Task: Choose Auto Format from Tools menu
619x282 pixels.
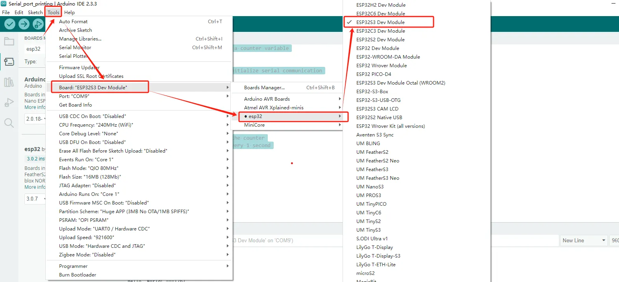Action: click(x=139, y=22)
